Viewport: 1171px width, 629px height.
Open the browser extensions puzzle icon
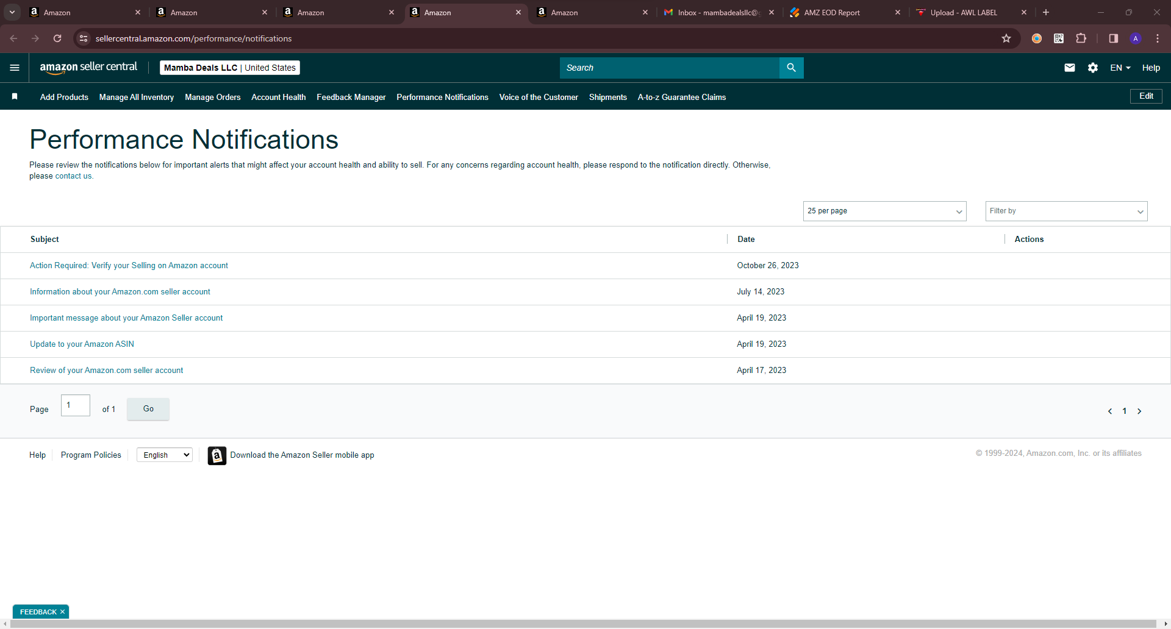pos(1081,38)
